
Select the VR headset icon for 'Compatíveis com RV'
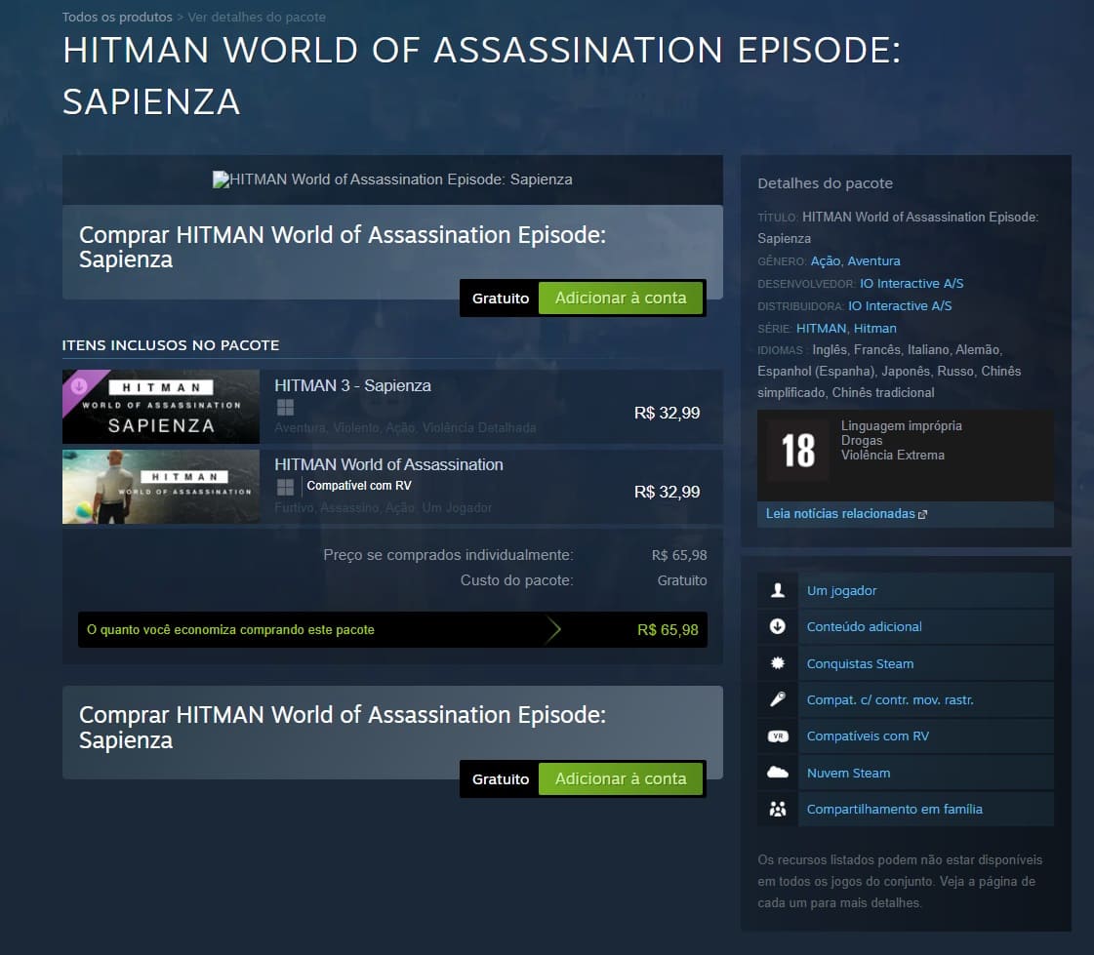coord(777,736)
